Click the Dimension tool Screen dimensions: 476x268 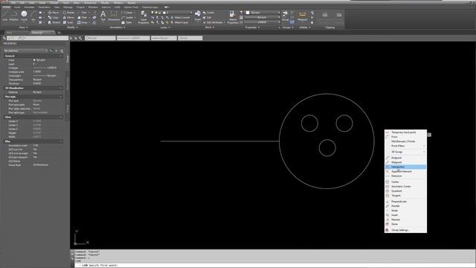(x=114, y=16)
